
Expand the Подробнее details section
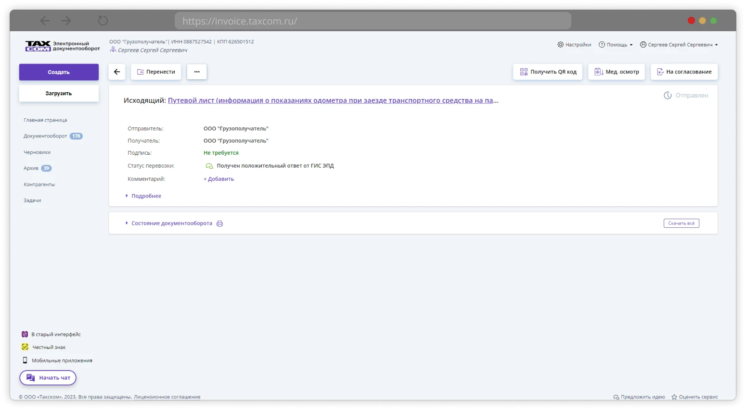point(146,196)
